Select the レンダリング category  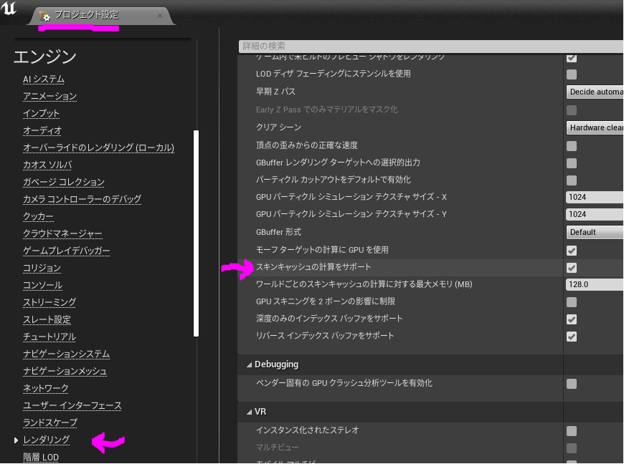tap(46, 440)
